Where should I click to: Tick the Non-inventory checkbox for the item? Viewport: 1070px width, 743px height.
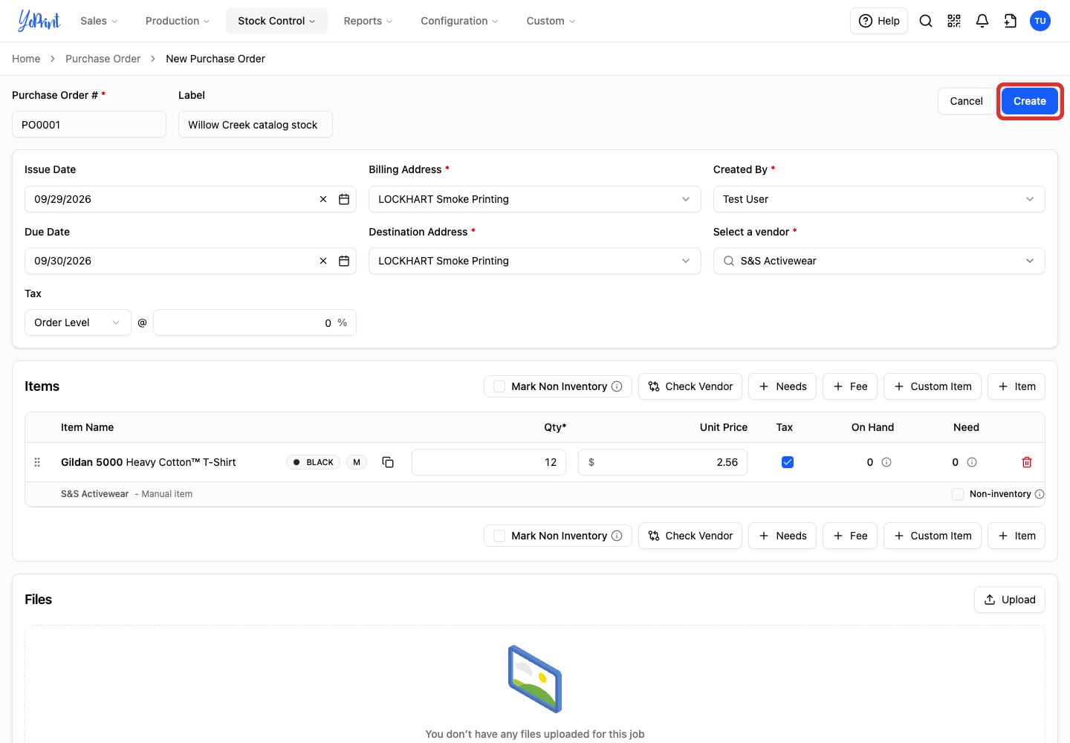(x=958, y=494)
